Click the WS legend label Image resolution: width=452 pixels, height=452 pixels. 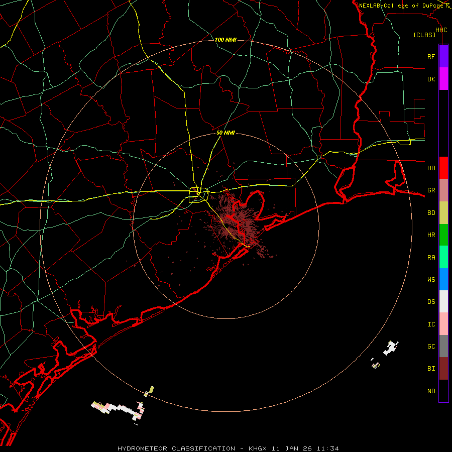pyautogui.click(x=431, y=279)
